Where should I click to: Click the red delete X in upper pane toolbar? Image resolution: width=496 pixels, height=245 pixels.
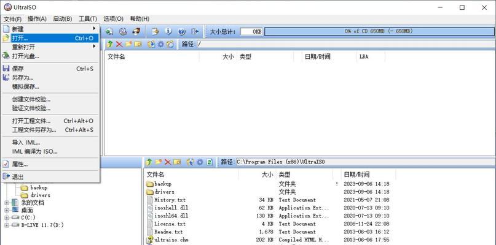point(119,44)
